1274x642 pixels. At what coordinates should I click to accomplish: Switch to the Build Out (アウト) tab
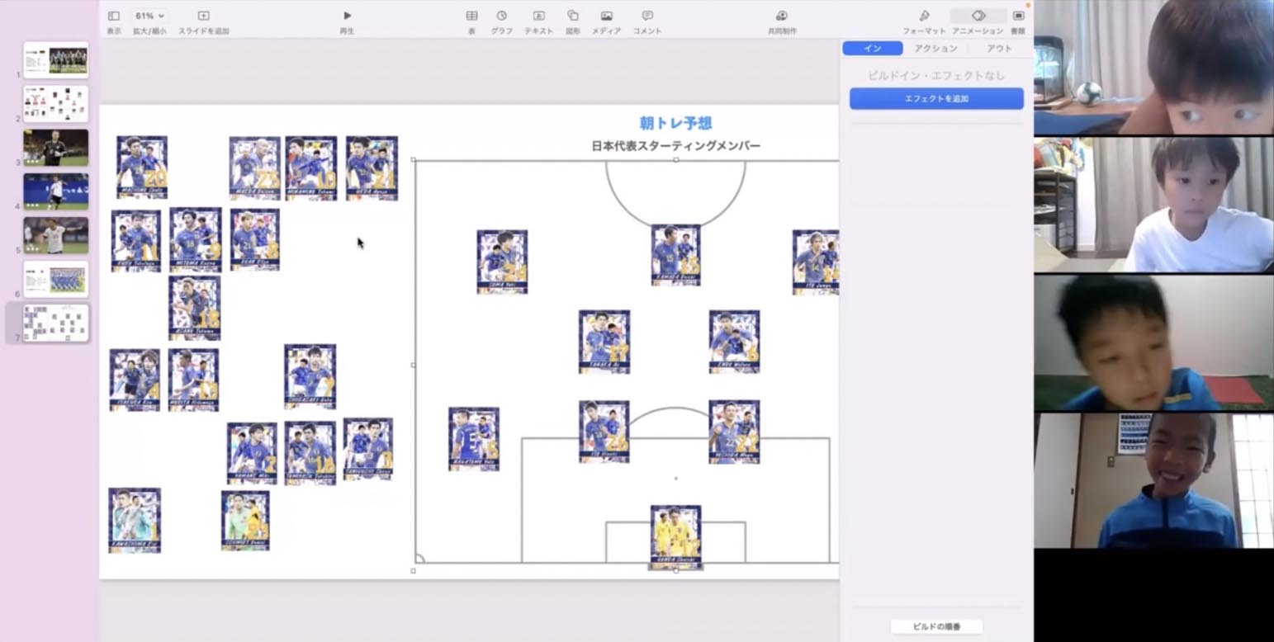(x=999, y=49)
